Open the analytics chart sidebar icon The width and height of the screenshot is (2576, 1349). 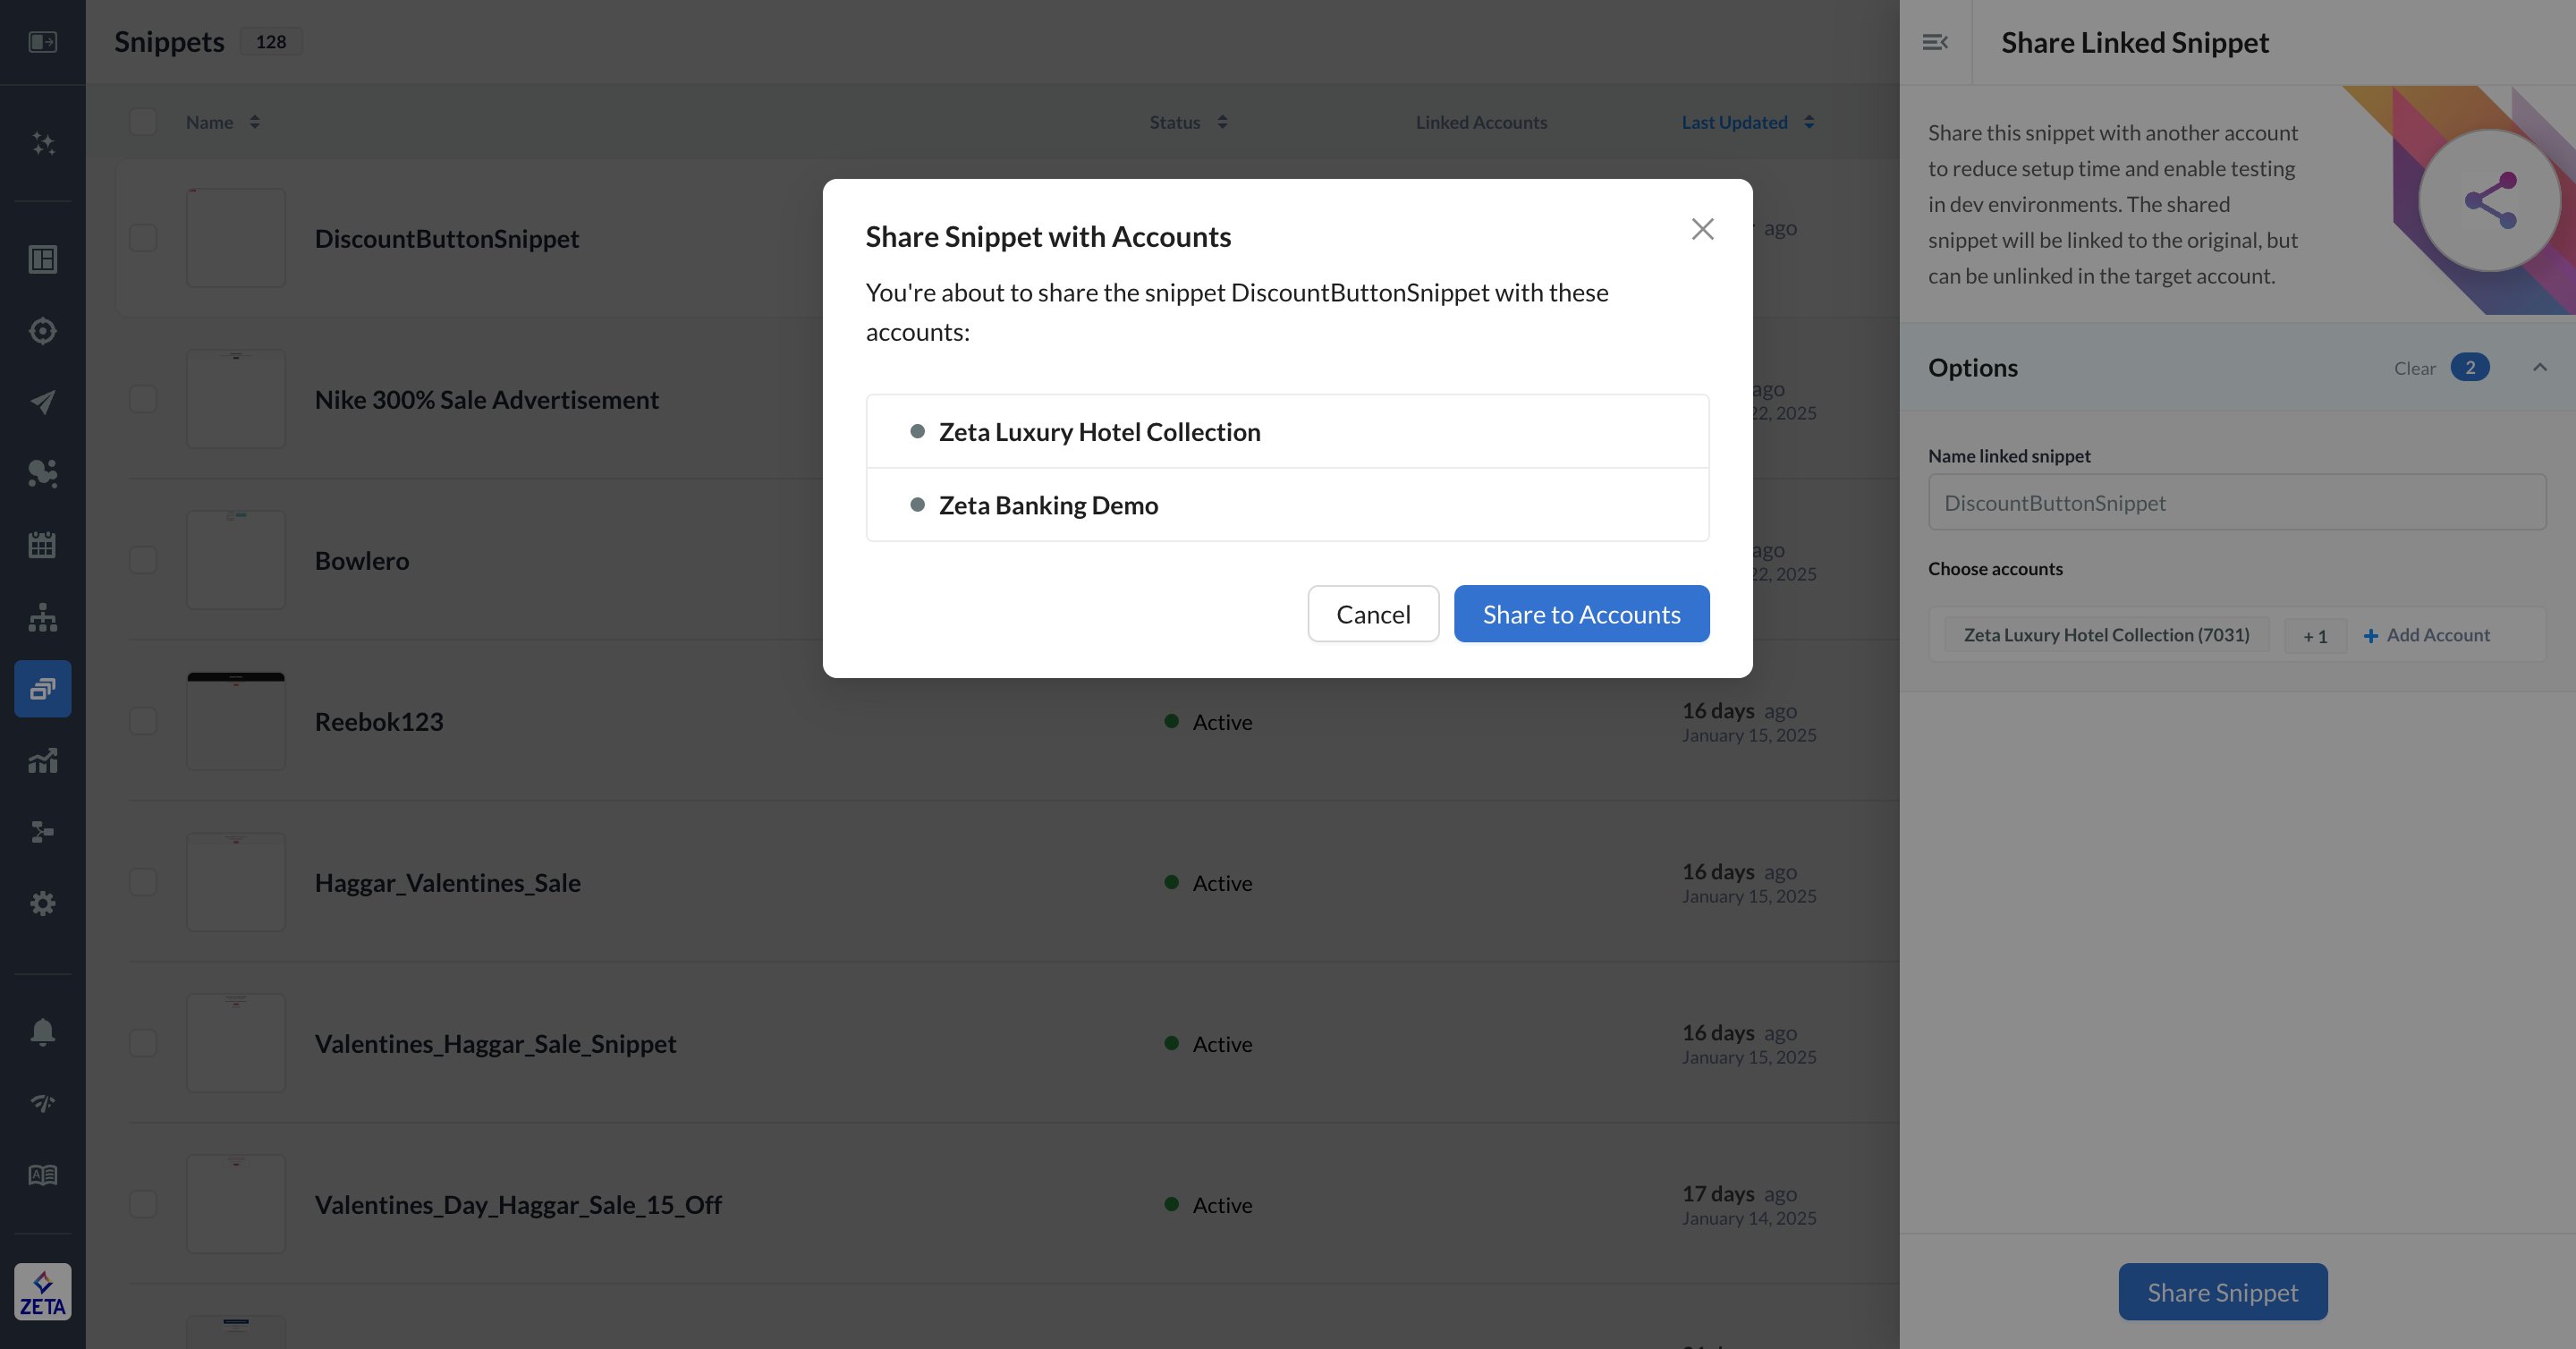(43, 760)
